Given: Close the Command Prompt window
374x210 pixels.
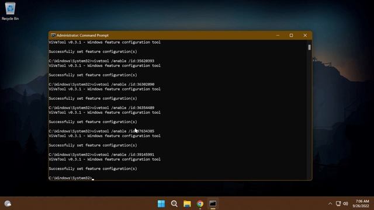Looking at the screenshot, I should tap(305, 35).
